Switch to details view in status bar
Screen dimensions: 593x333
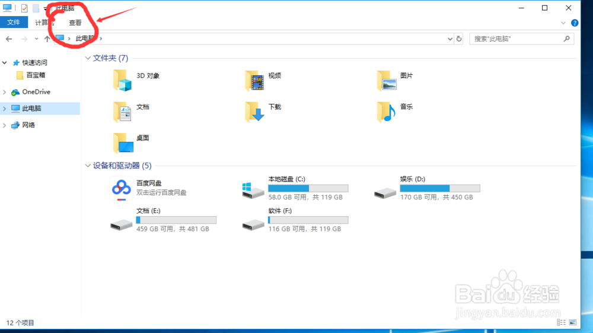pyautogui.click(x=561, y=322)
